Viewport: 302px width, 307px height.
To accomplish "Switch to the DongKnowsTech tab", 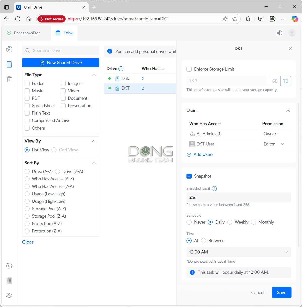I will coord(24,33).
